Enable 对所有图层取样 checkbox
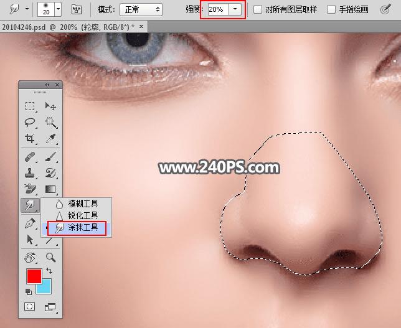401x328 pixels. tap(258, 9)
